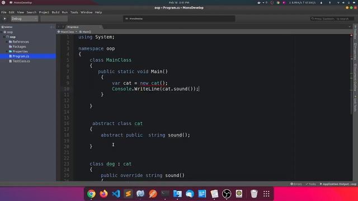Open the blue chat app in the dock

click(x=190, y=194)
